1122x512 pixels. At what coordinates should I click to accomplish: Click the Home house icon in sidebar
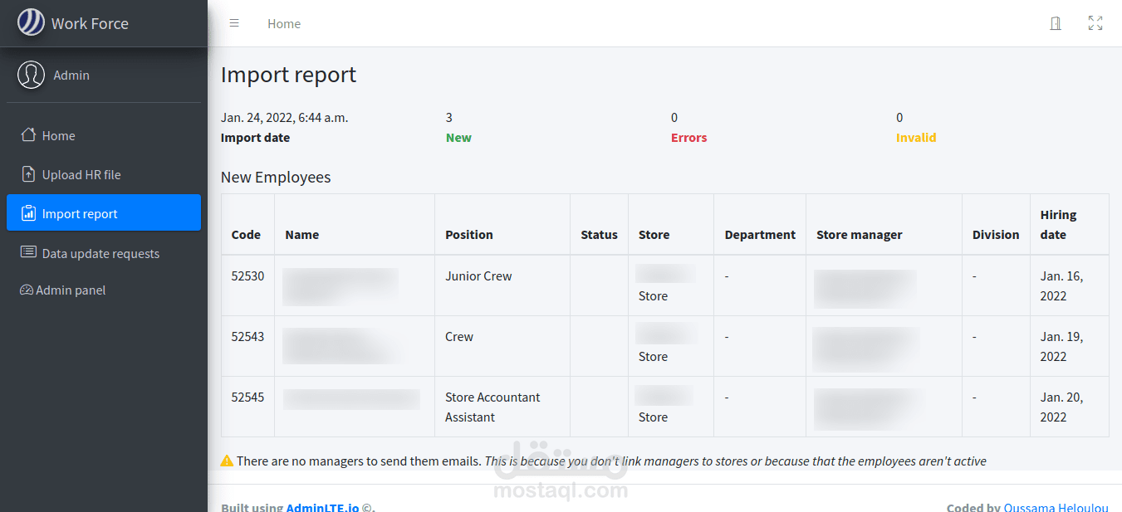pyautogui.click(x=28, y=135)
